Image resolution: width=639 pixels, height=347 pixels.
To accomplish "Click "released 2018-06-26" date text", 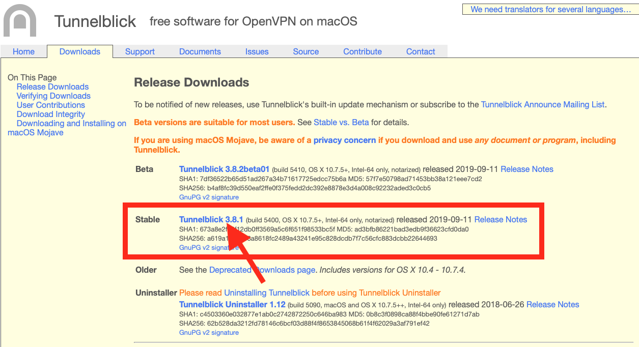I will 486,304.
